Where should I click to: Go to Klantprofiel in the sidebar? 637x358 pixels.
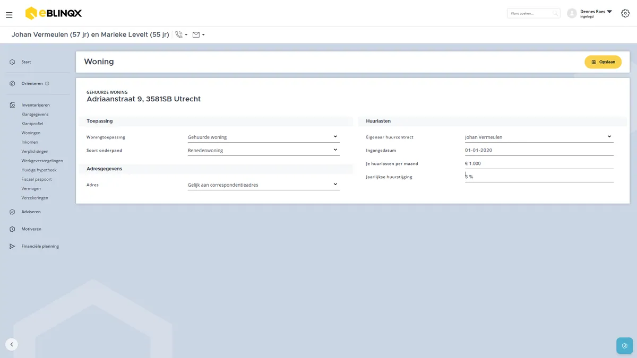pyautogui.click(x=32, y=124)
